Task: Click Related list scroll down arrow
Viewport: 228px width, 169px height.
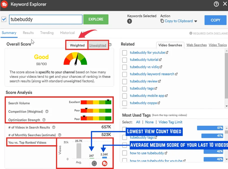Action: [x=226, y=106]
